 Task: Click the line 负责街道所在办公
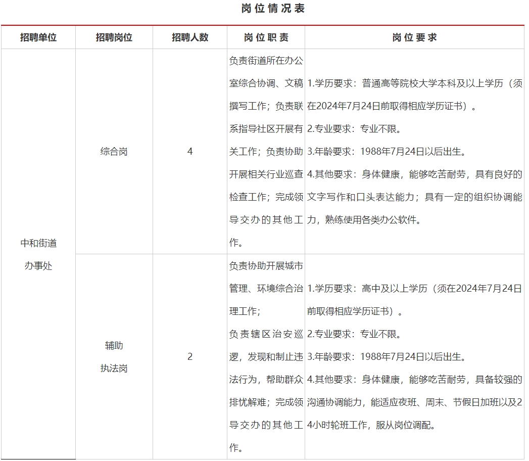tap(266, 61)
